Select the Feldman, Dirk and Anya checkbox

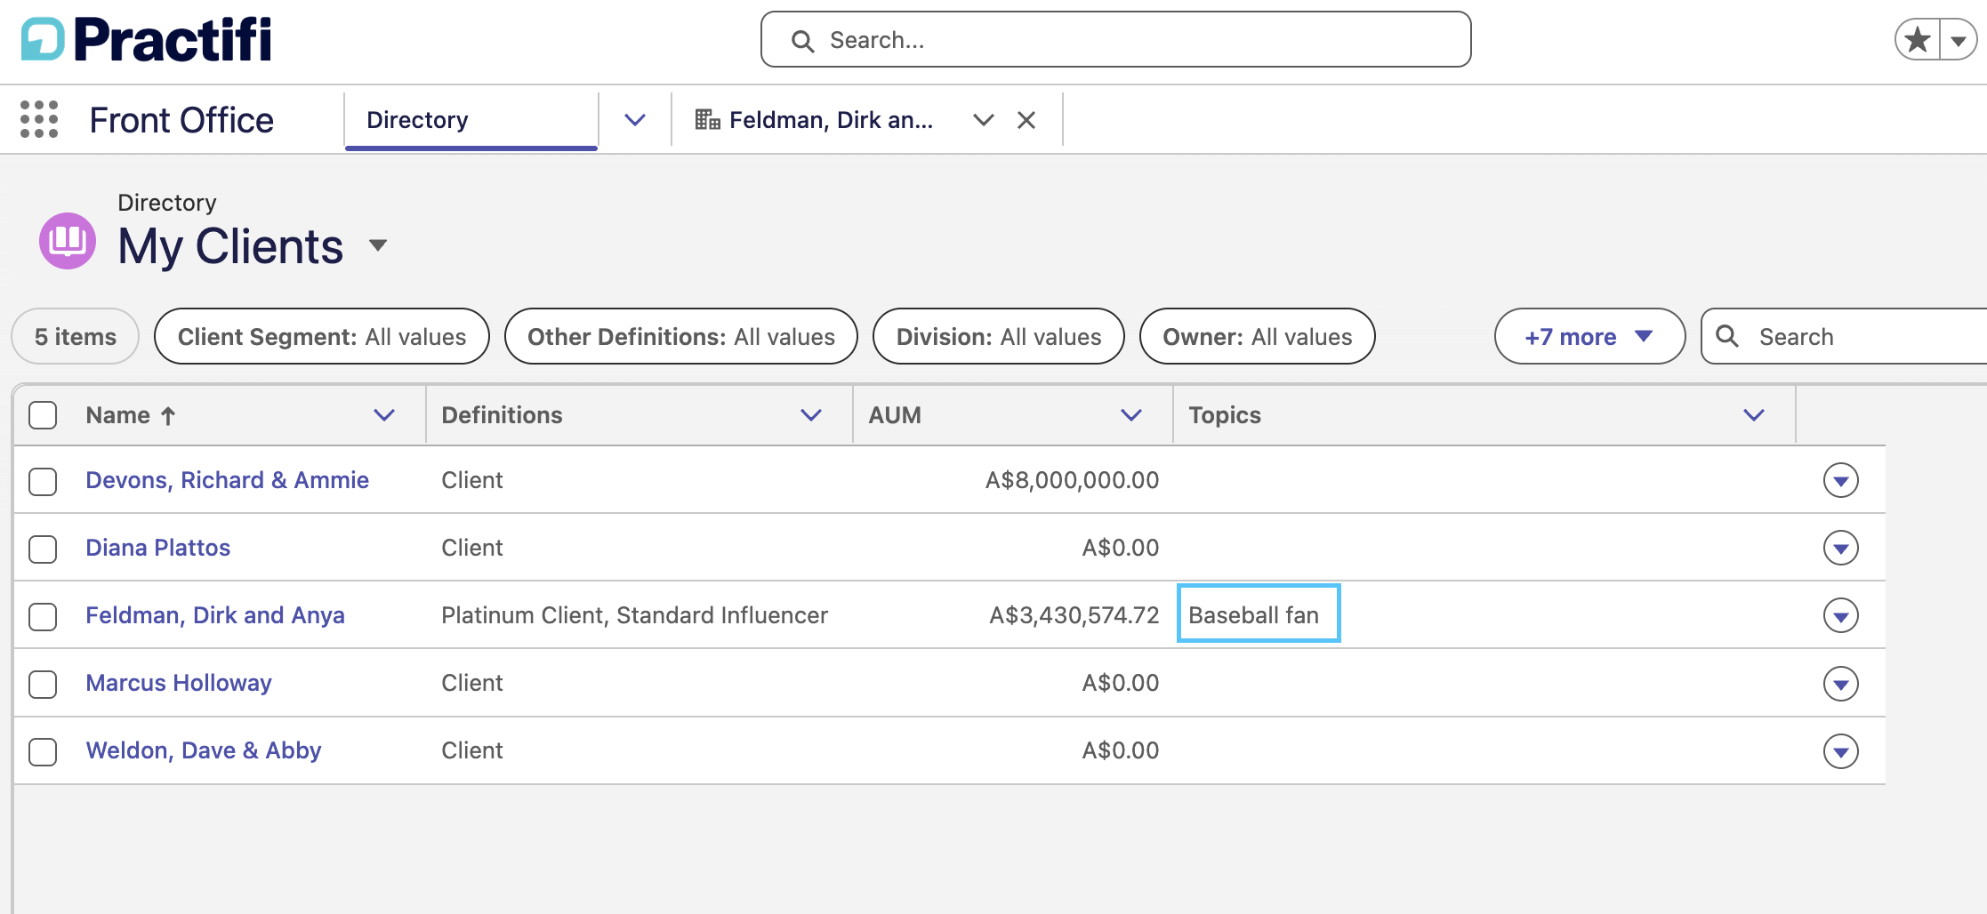43,616
